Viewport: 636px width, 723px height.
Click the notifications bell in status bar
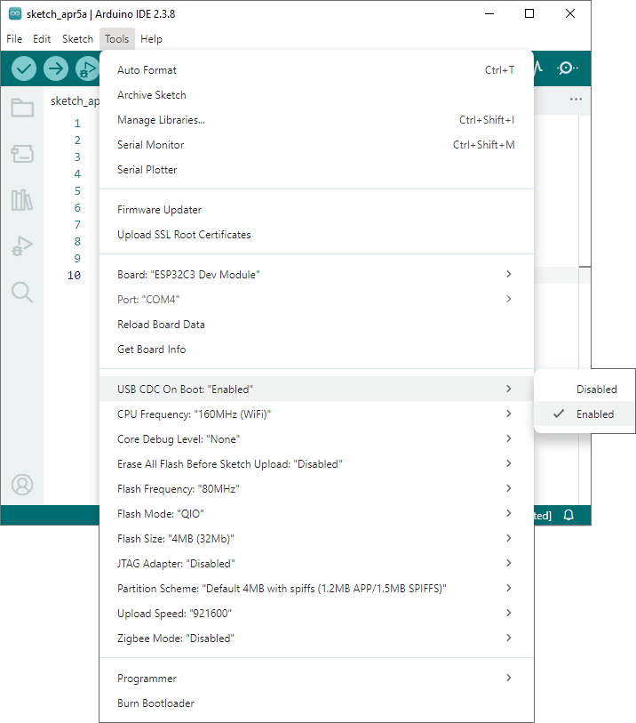(568, 515)
